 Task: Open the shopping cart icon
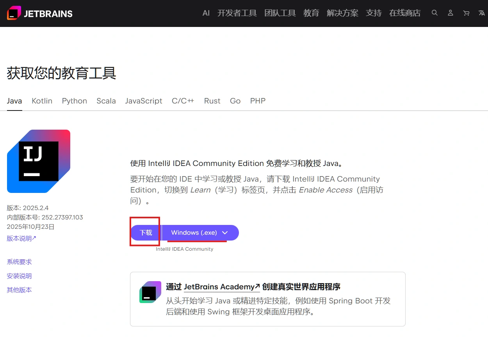[x=466, y=13]
